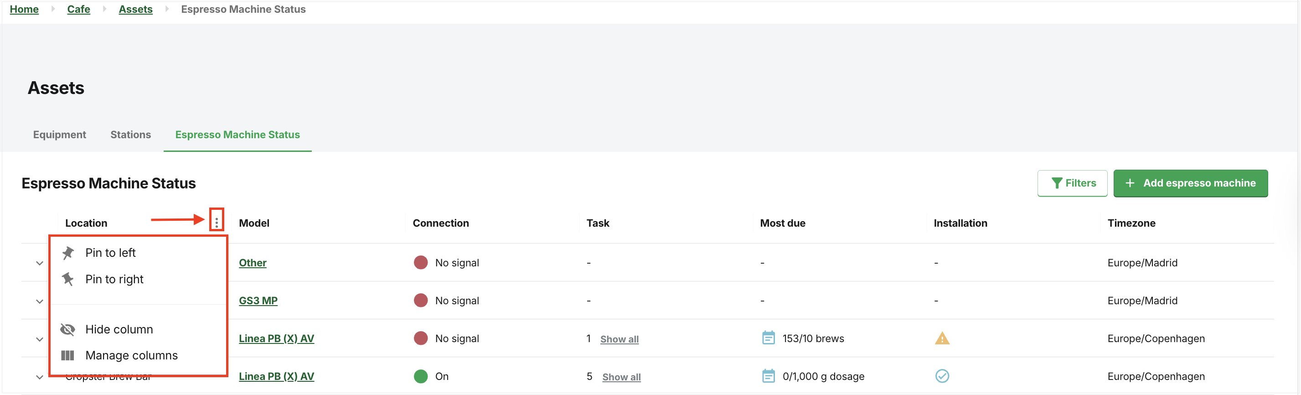Screen dimensions: 1301x395
Task: Click the blue installation checkmark icon
Action: pos(942,376)
